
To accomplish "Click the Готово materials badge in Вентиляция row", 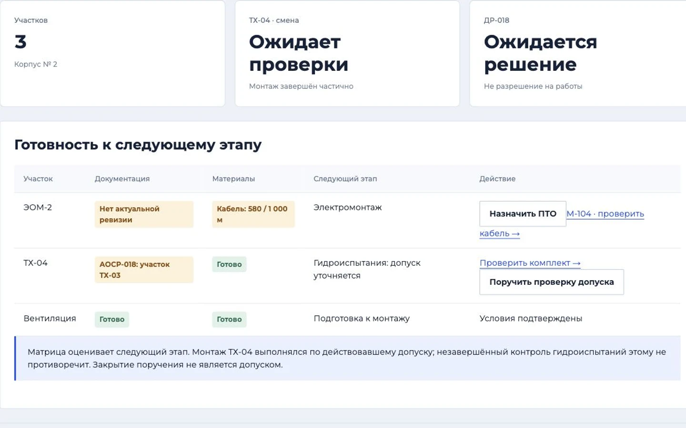I will 229,320.
